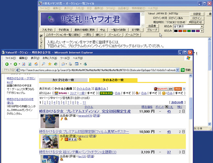Viewport: 213px width, 163px height.
Task: Open the IE History clock icon
Action: pyautogui.click(x=56, y=64)
